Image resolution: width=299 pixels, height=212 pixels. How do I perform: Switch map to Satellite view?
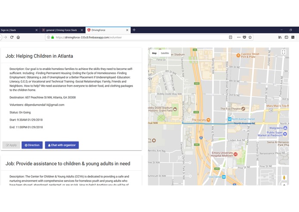pos(165,53)
